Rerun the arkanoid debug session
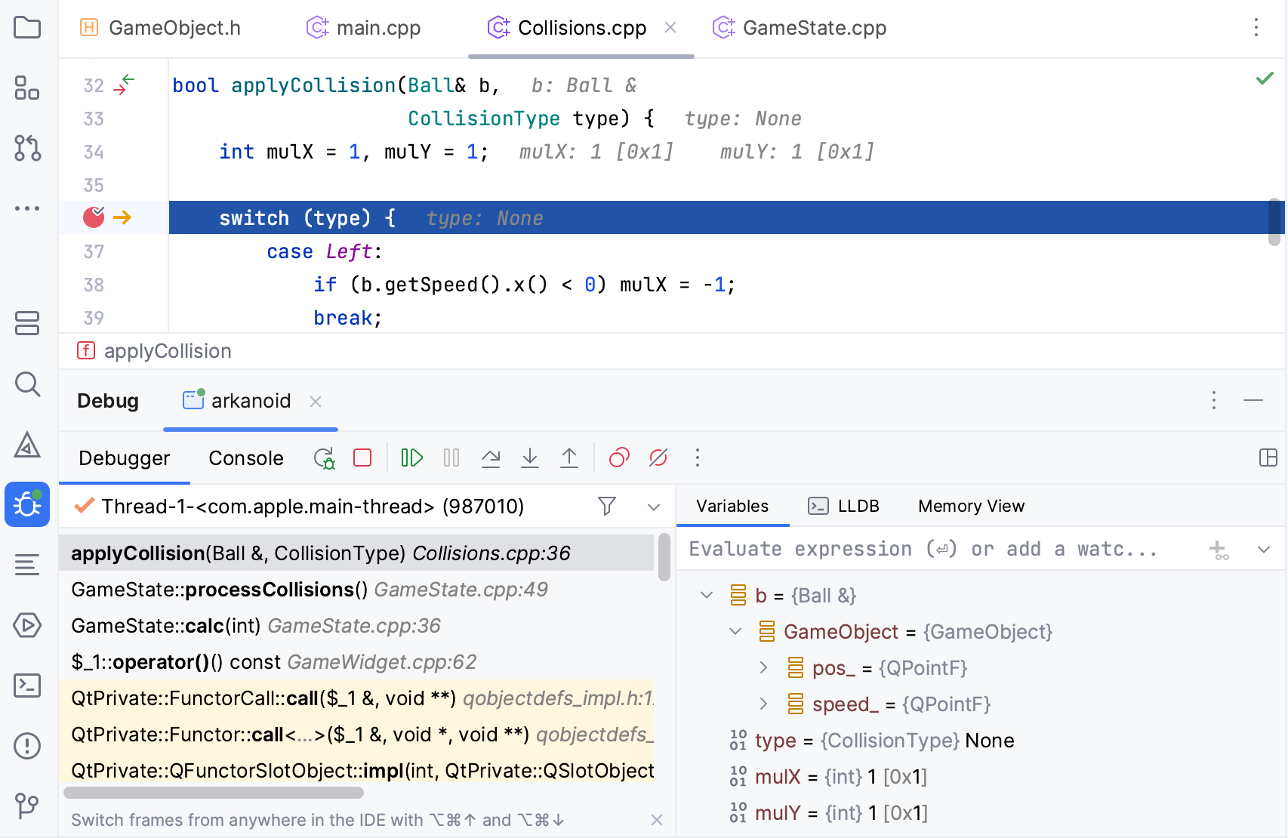1288x838 pixels. pyautogui.click(x=325, y=458)
